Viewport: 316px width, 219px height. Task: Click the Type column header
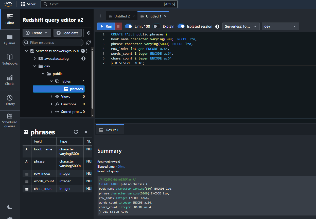[70, 141]
